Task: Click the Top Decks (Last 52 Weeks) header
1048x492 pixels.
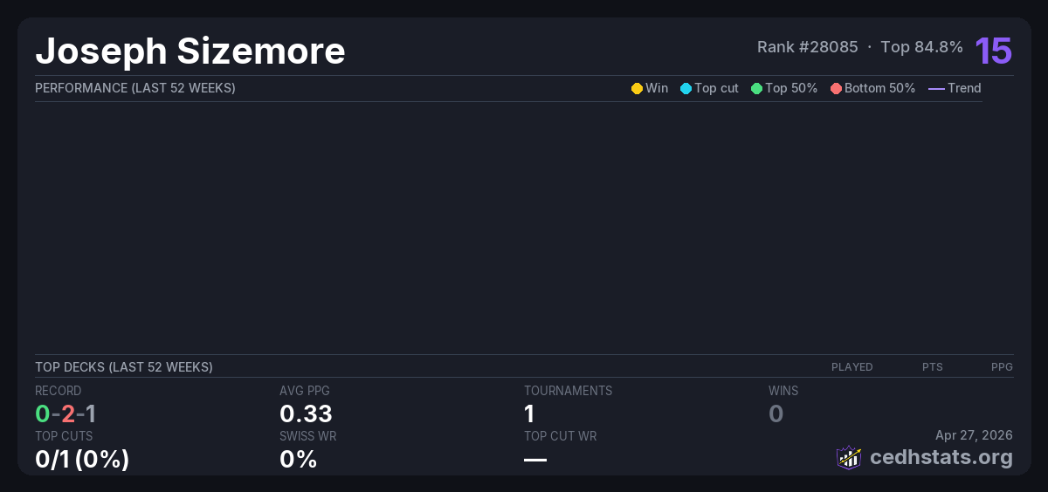Action: [124, 367]
